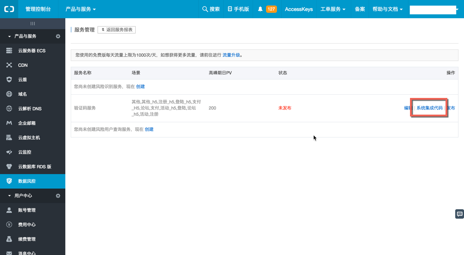Open AccessKeys page
This screenshot has width=464, height=255.
pos(299,9)
